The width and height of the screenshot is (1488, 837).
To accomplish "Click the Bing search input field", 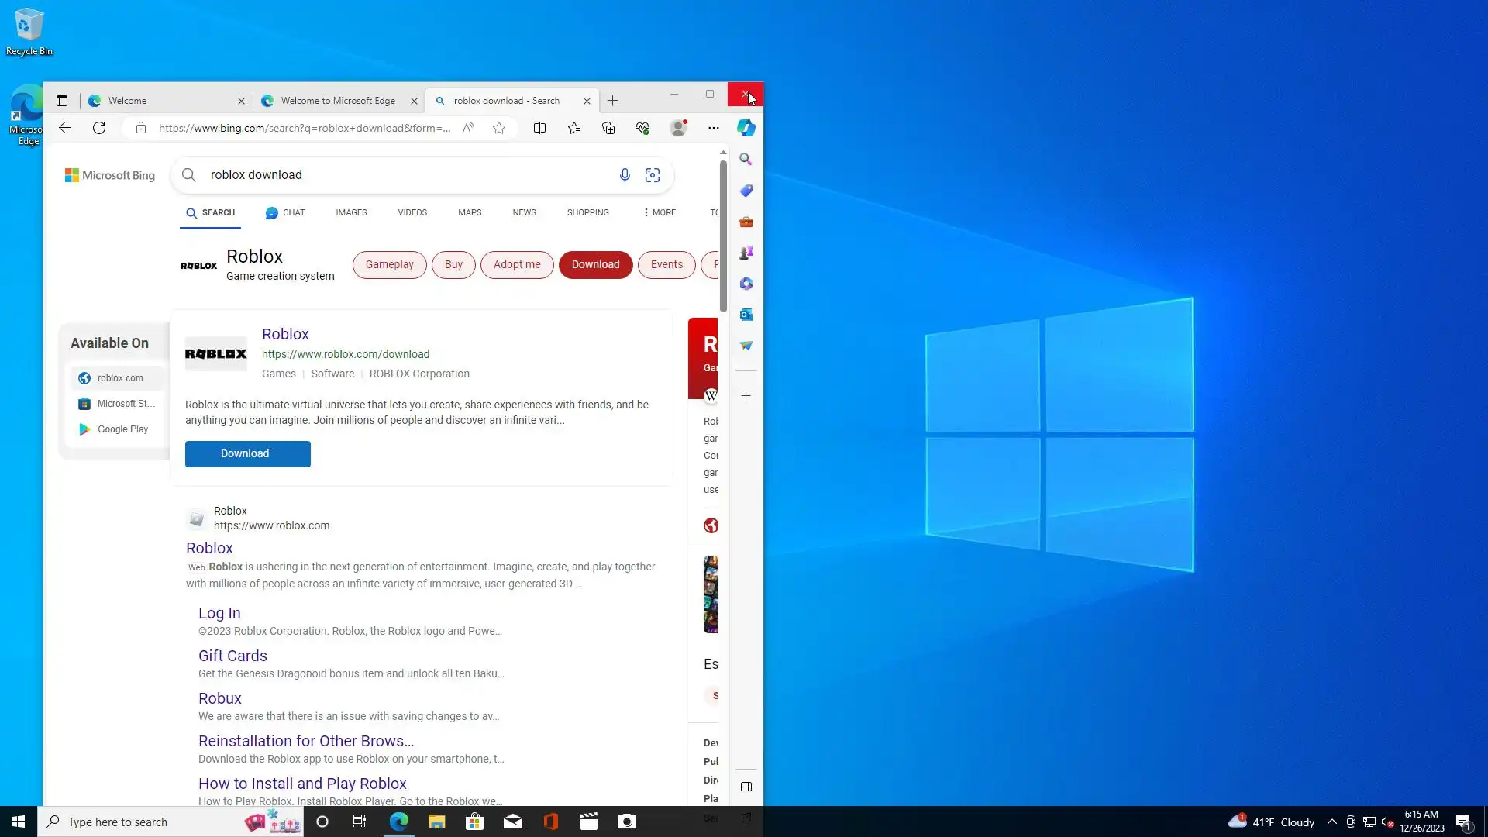I will click(403, 175).
